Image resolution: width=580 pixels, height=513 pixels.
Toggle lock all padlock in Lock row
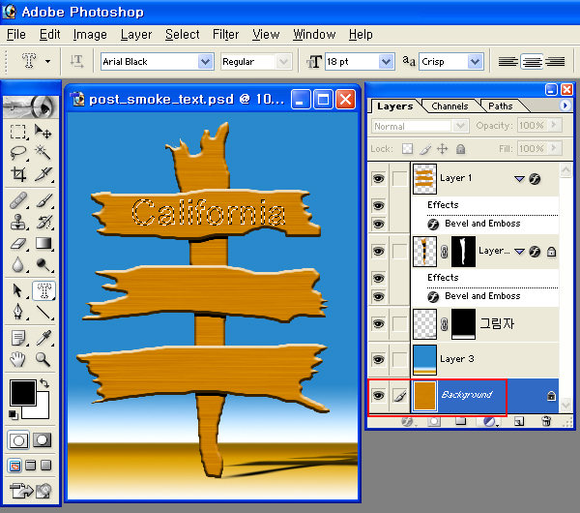point(460,149)
